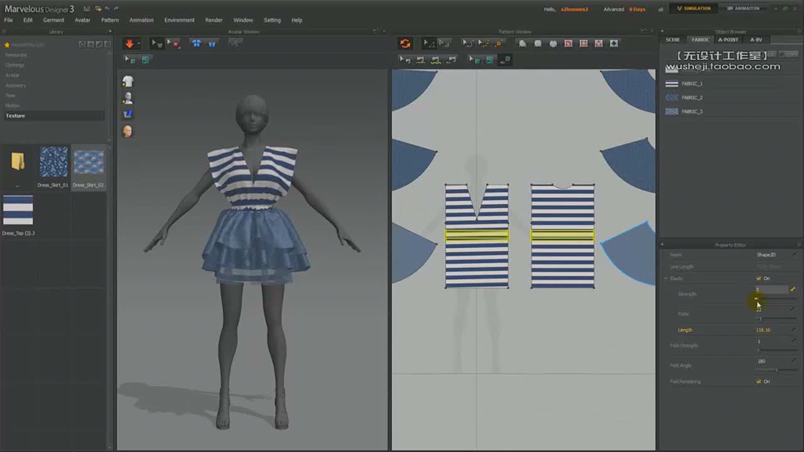Collapse the Elastic property group
The image size is (804, 452).
click(666, 278)
